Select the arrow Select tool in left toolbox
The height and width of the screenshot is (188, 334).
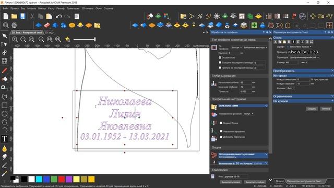[x=5, y=36]
